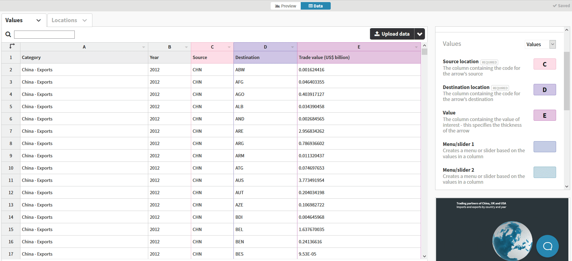
Task: Click value cell "0.24136616"
Action: [x=359, y=242]
